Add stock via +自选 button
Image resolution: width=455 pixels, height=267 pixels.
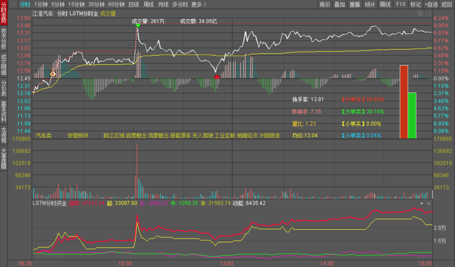(431, 4)
